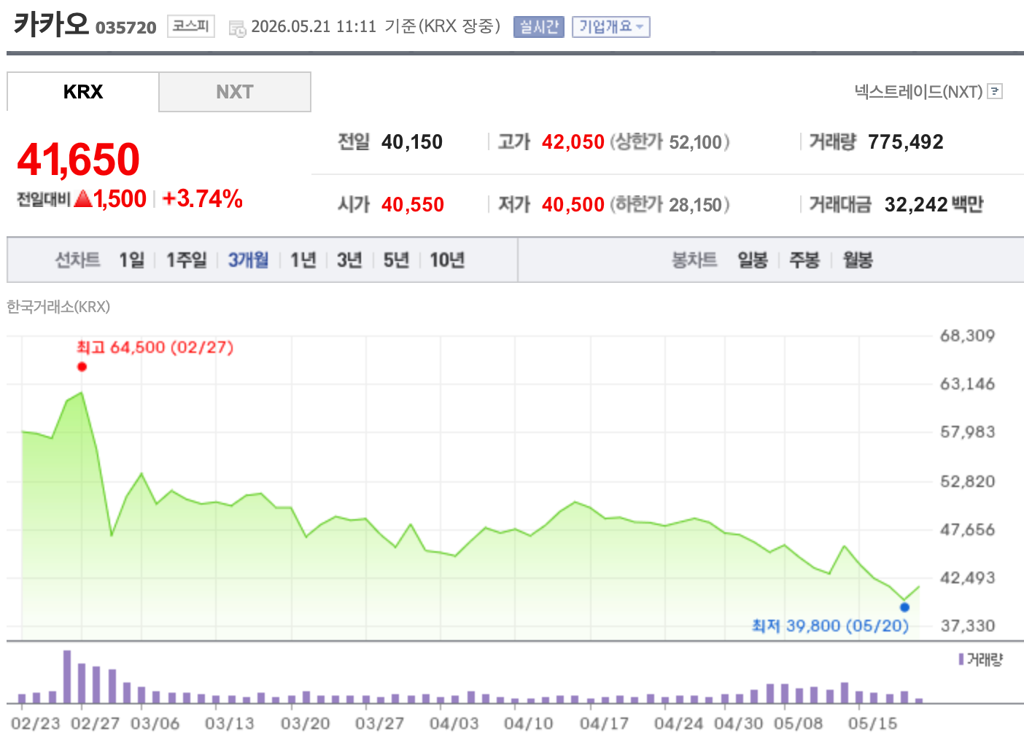Click the red up-triangle price change icon
Image resolution: width=1024 pixels, height=751 pixels.
(83, 198)
